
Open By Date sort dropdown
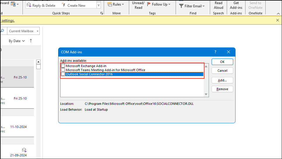[17, 41]
